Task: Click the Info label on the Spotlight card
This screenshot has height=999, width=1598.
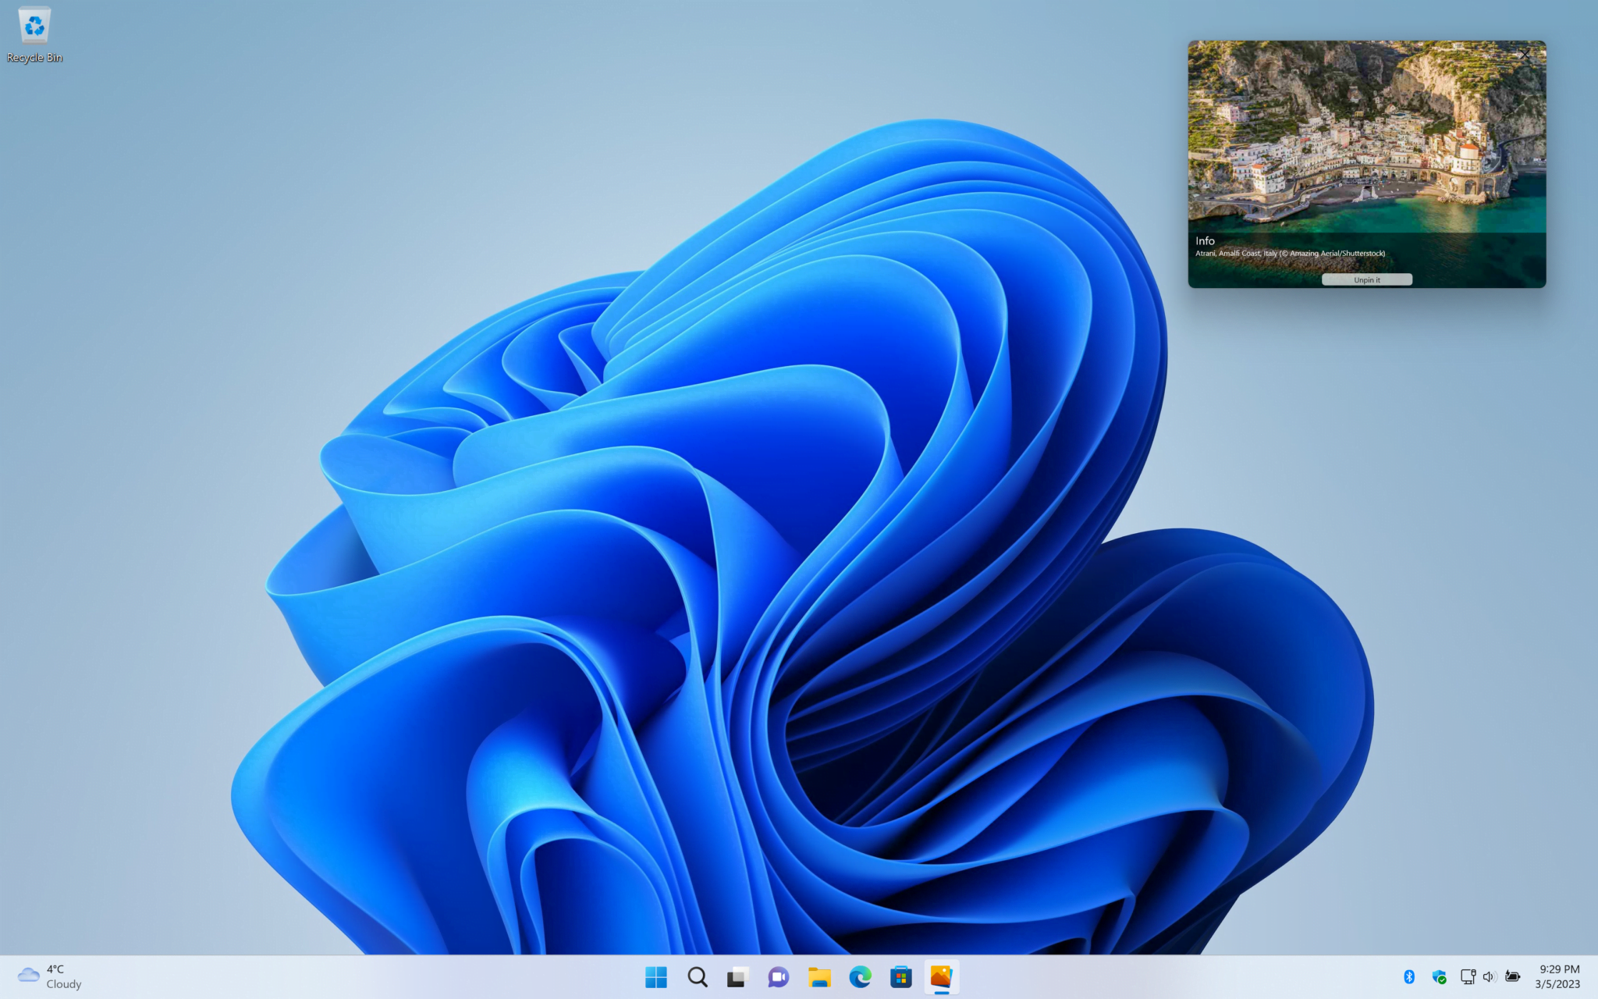Action: (1205, 240)
